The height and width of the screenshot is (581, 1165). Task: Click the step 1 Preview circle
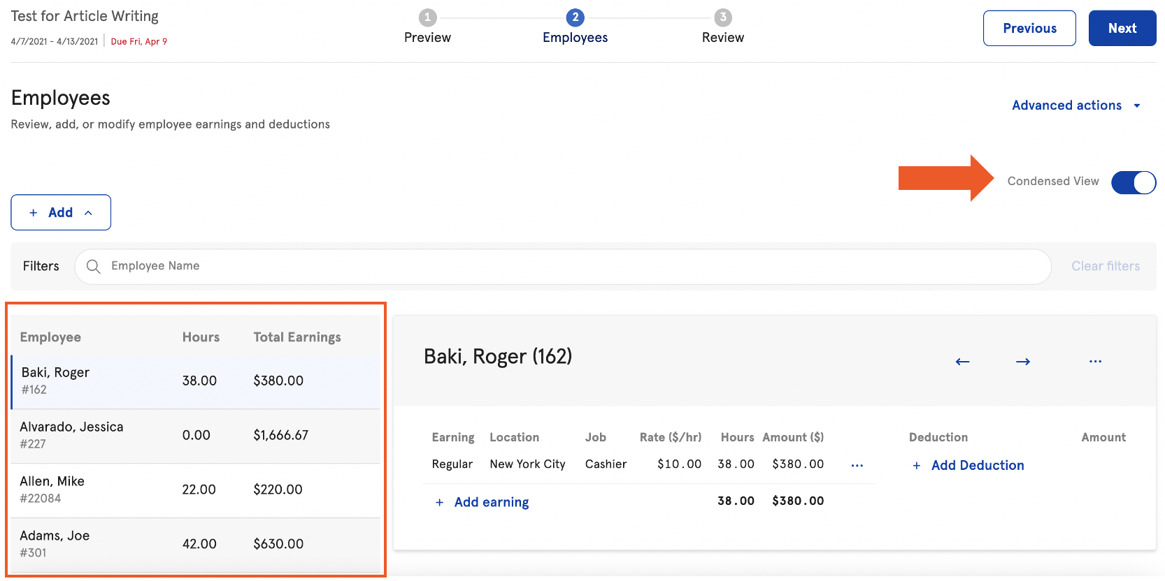(x=427, y=17)
